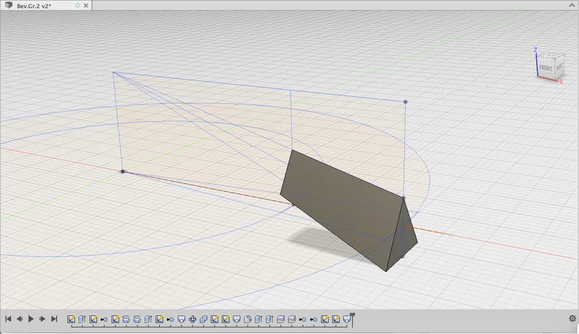Select the first split body feature in timeline
This screenshot has height=334, width=579.
[x=281, y=319]
